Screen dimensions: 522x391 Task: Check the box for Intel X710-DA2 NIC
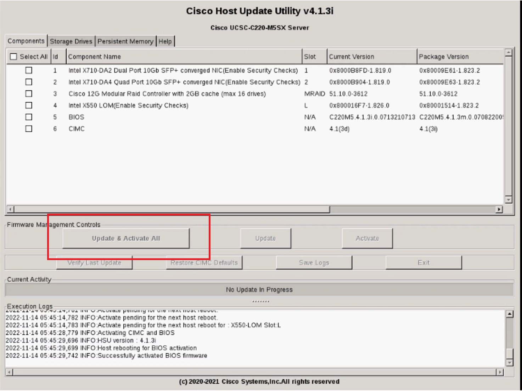click(29, 70)
